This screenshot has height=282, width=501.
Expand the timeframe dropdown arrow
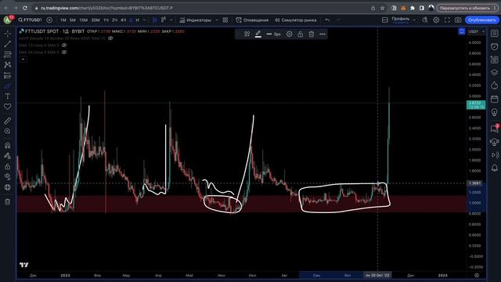click(144, 20)
